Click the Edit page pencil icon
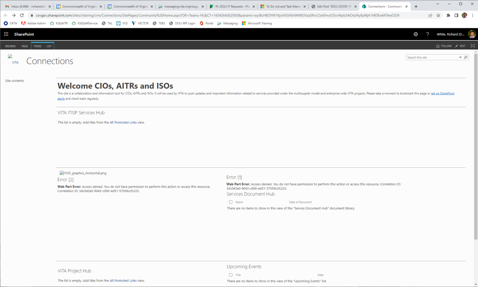Image resolution: width=478 pixels, height=287 pixels. 456,46
